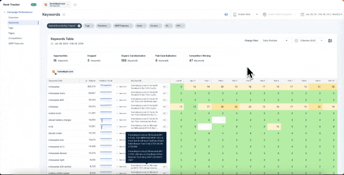This screenshot has width=344, height=175.
Task: Click the Organic Cannibalization 188 keywords card
Action: coord(134,58)
